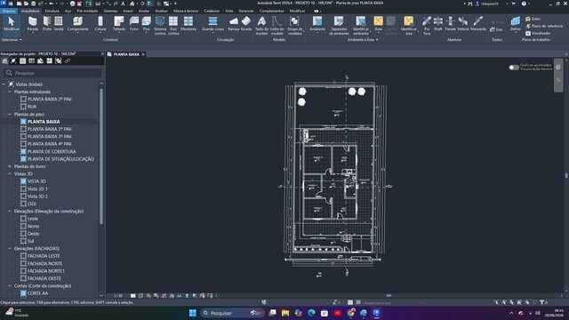Open File Explorer from the taskbar
Screen dimensions: 569x320
285,313
